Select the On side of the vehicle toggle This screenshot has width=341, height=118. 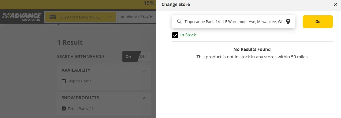(129, 56)
